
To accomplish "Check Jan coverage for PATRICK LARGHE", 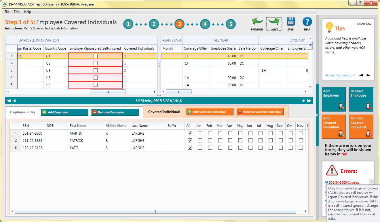I will [x=200, y=141].
